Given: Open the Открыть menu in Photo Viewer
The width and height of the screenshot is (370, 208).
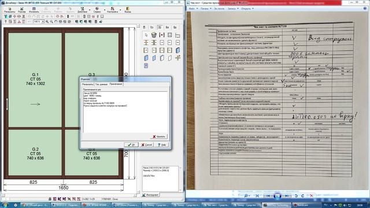Looking at the screenshot, I should point(247,9).
